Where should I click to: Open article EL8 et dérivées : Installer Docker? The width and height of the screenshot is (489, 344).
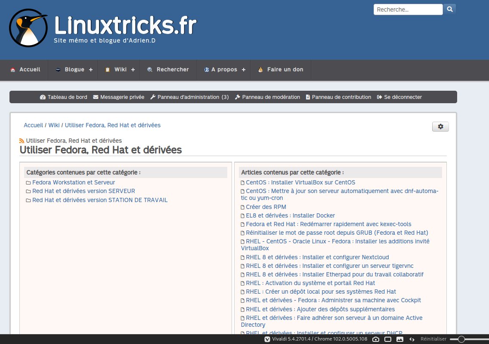coord(290,215)
